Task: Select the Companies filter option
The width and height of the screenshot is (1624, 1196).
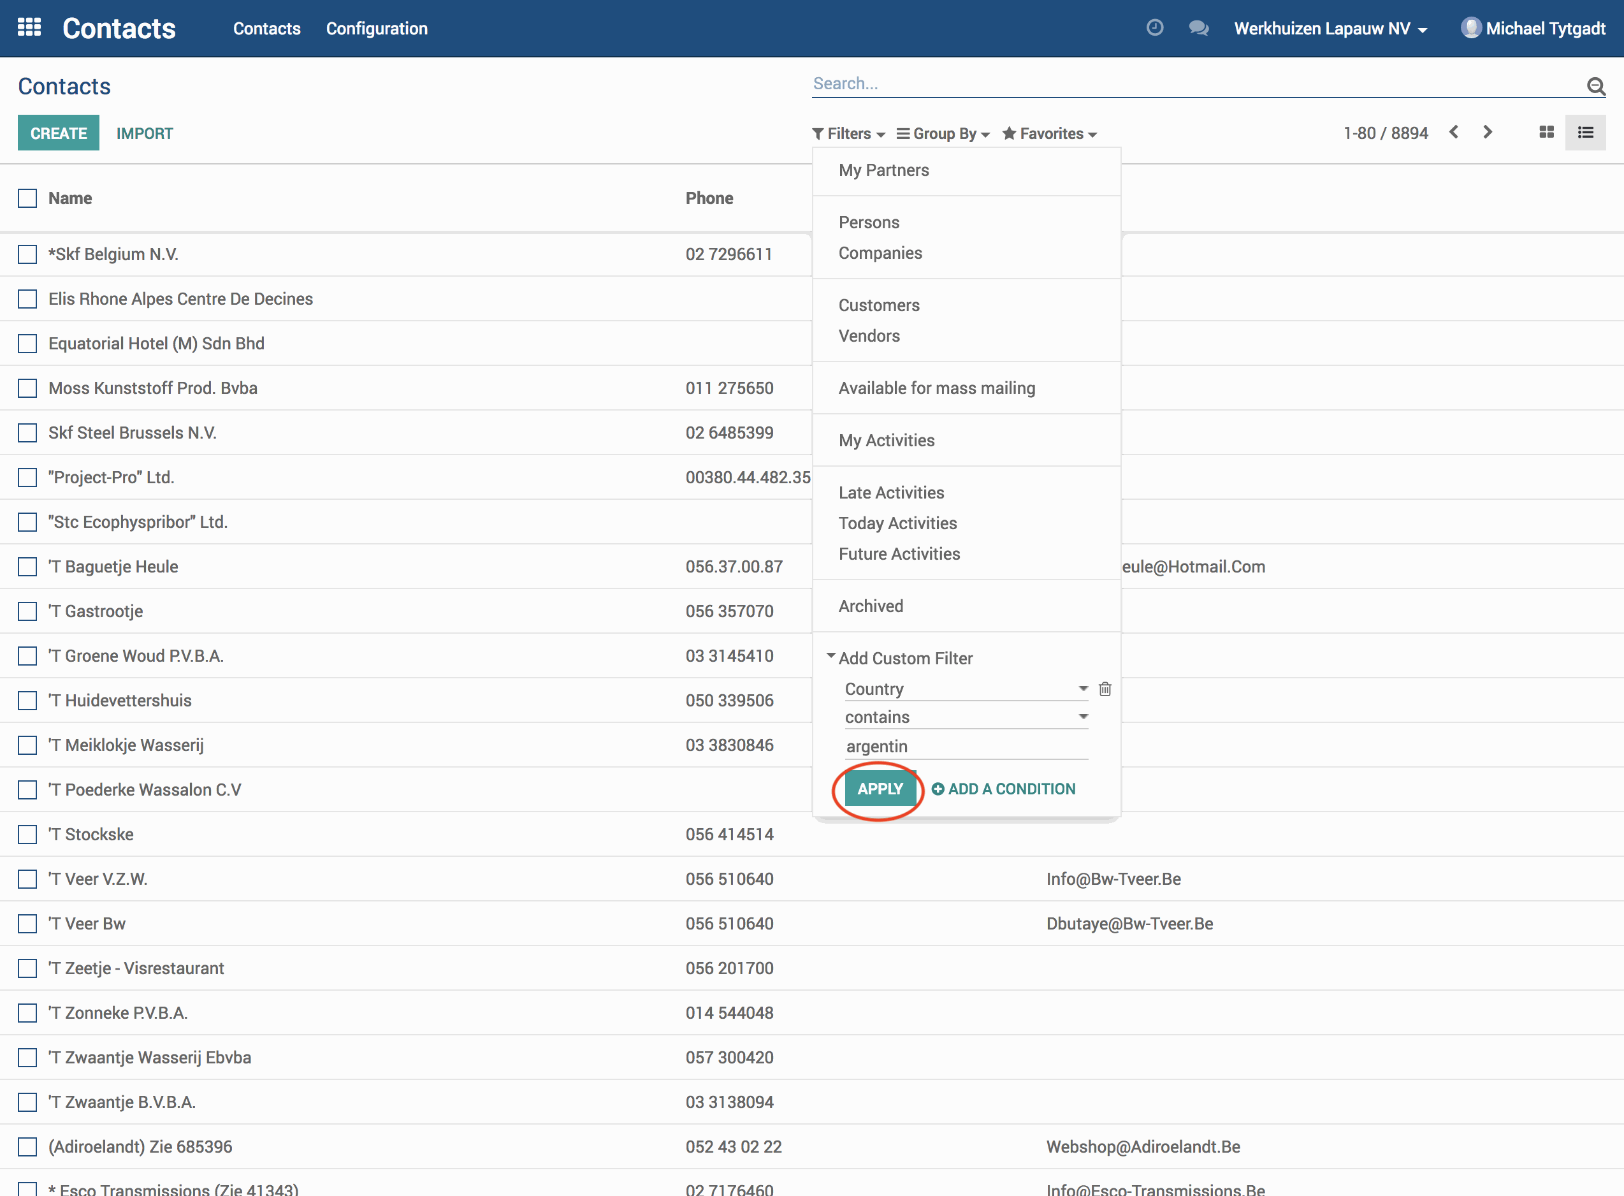Action: 880,252
